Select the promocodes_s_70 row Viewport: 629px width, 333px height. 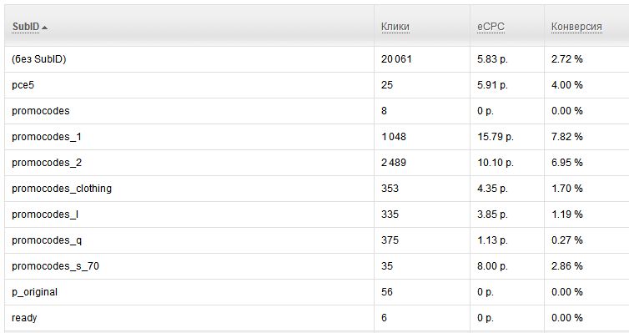point(316,266)
